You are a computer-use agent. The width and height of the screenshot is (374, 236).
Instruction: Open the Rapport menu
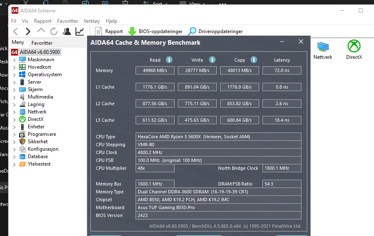(x=42, y=21)
